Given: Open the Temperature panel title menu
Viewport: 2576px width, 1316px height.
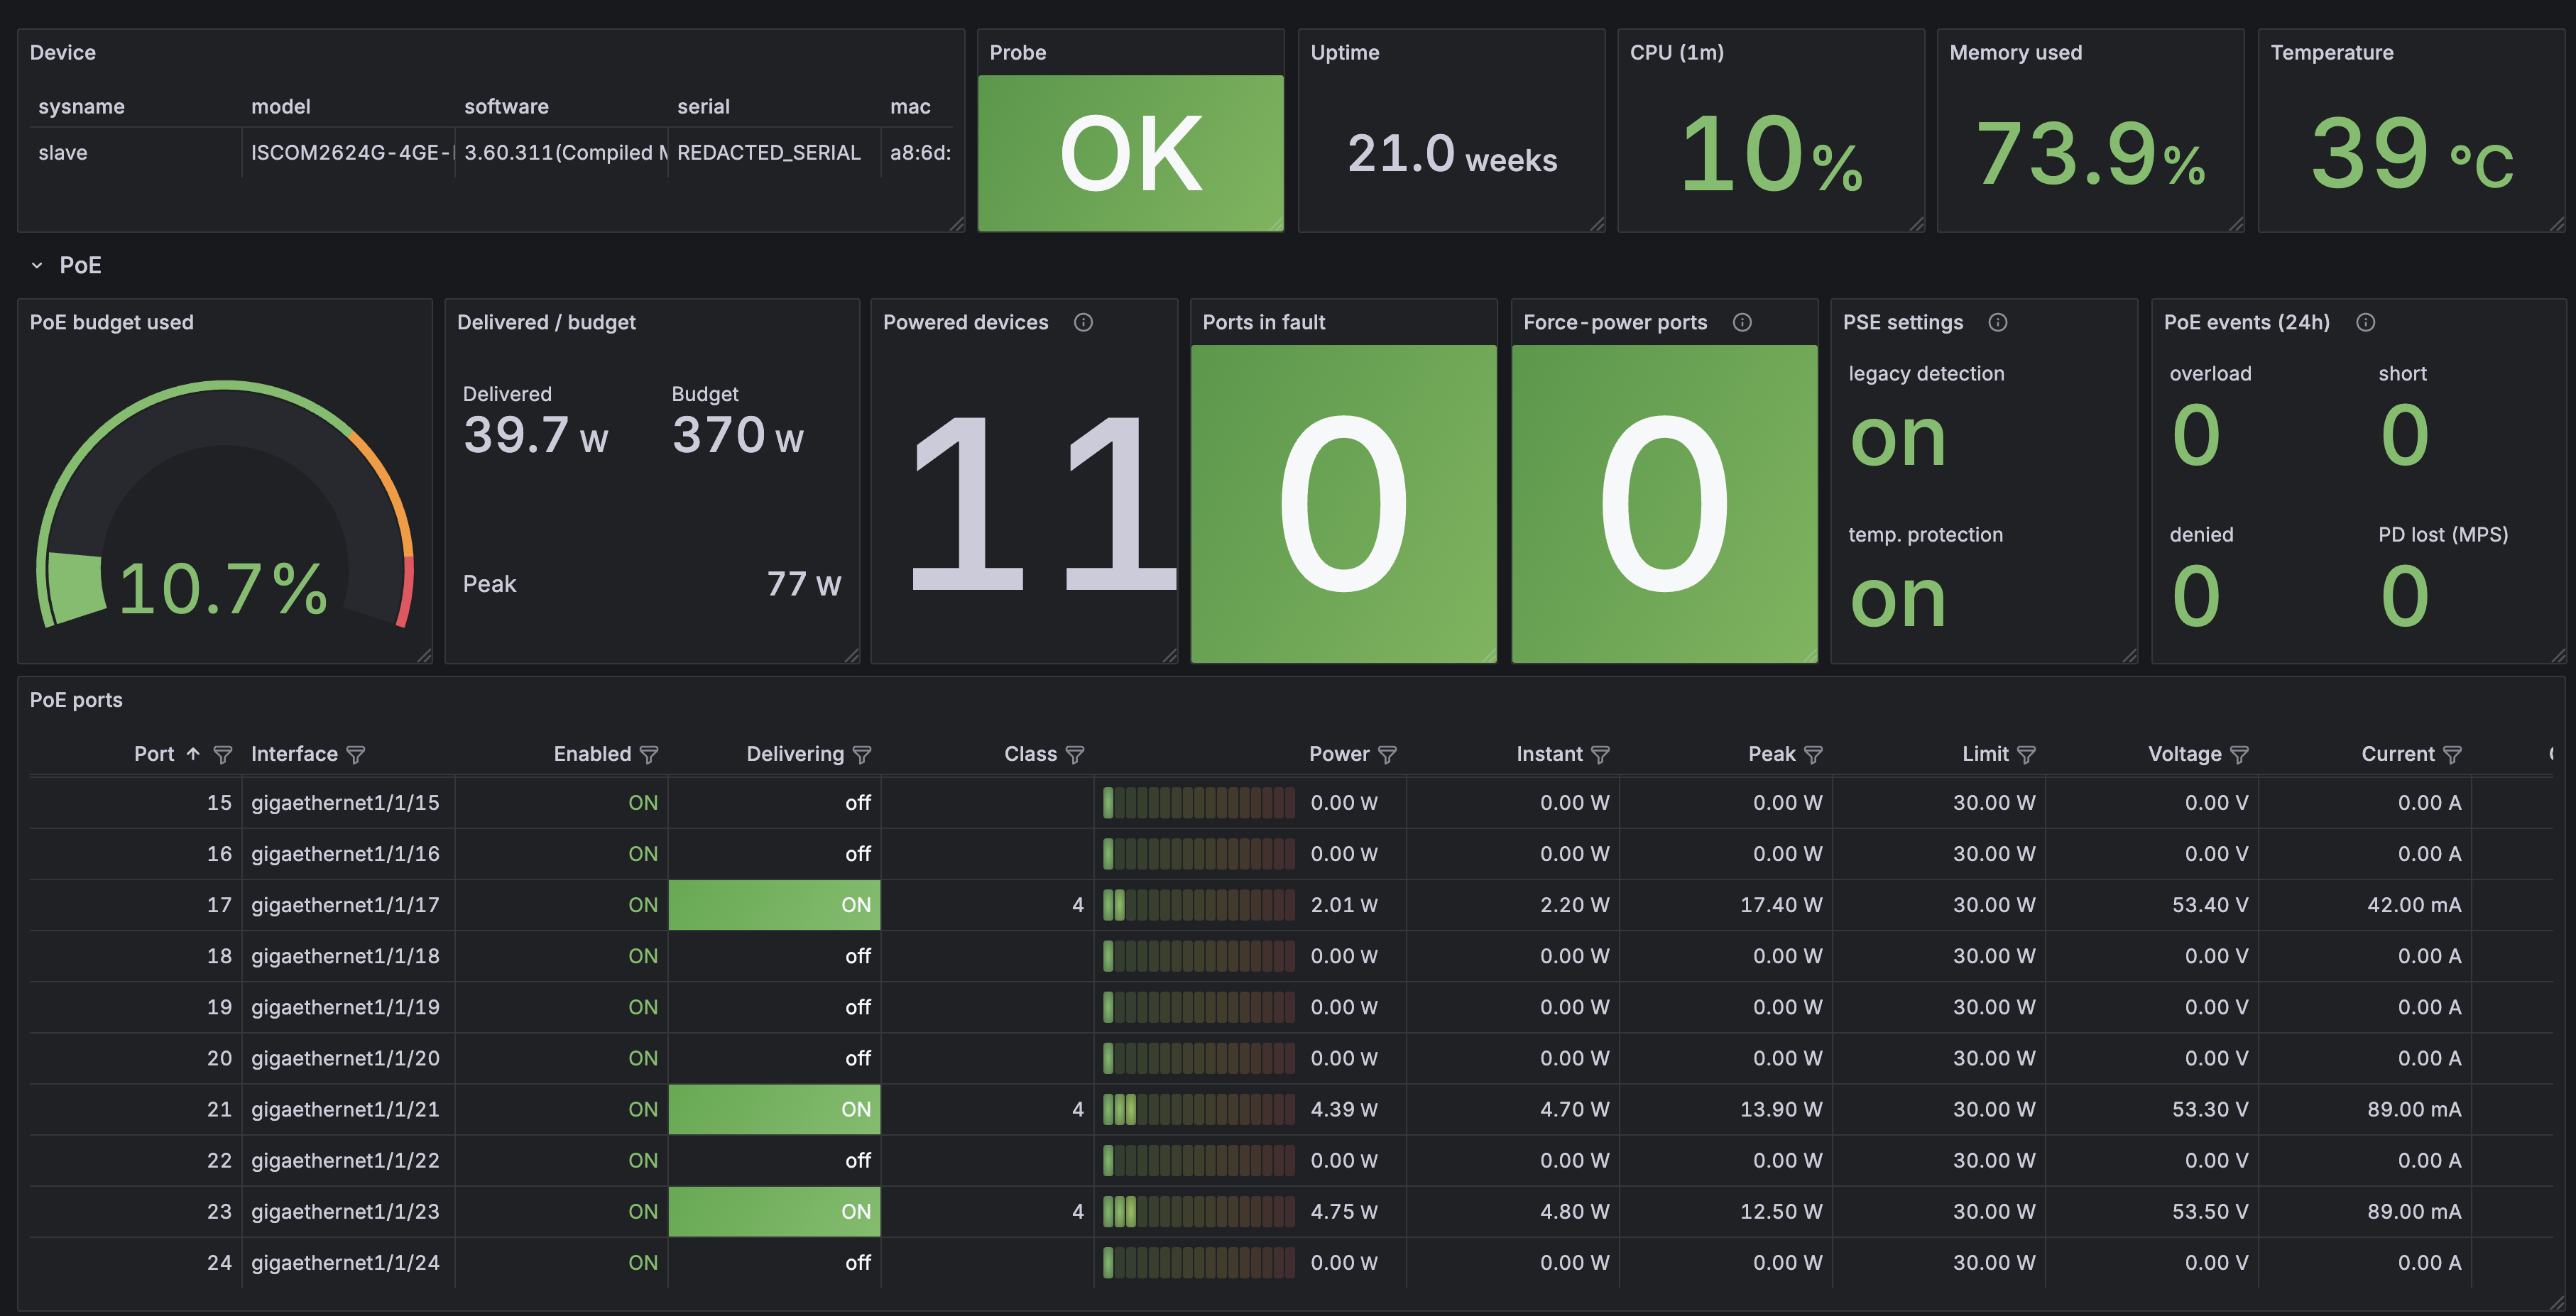Looking at the screenshot, I should point(2331,52).
